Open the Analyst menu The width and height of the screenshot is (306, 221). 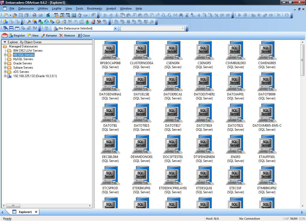[111, 8]
